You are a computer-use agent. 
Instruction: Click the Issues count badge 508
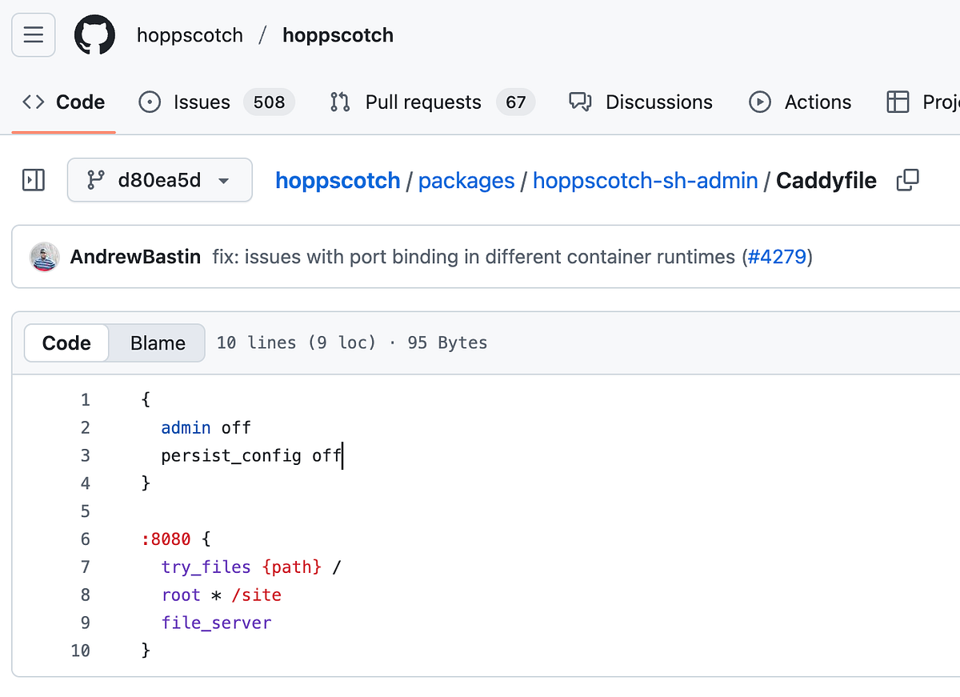click(269, 102)
